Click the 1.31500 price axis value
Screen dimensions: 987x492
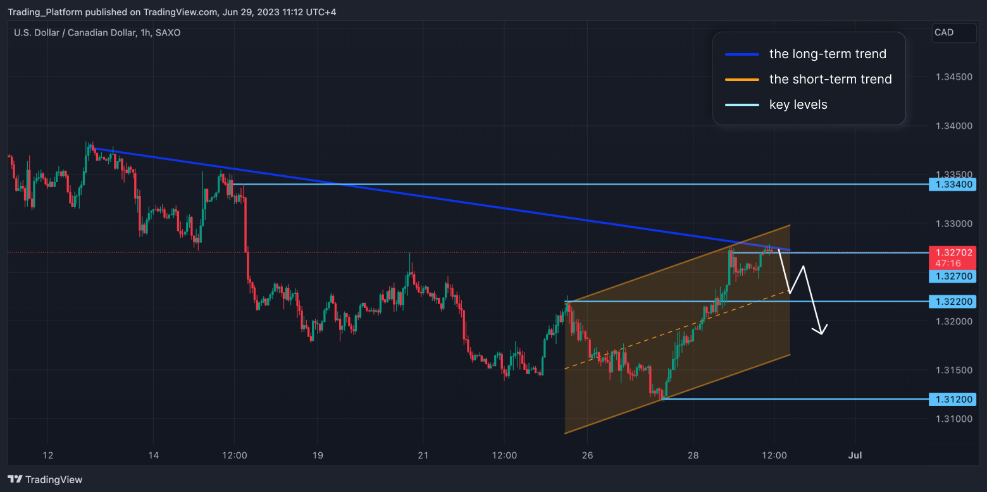pos(953,369)
